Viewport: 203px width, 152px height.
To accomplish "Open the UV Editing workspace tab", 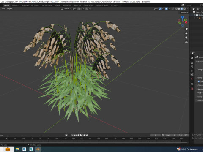I will (x=35, y=5).
